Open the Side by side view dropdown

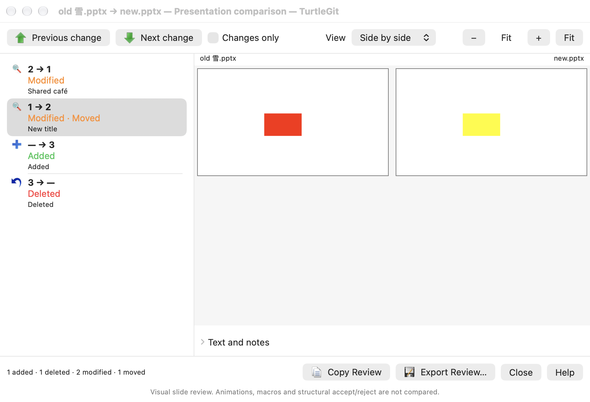click(394, 37)
